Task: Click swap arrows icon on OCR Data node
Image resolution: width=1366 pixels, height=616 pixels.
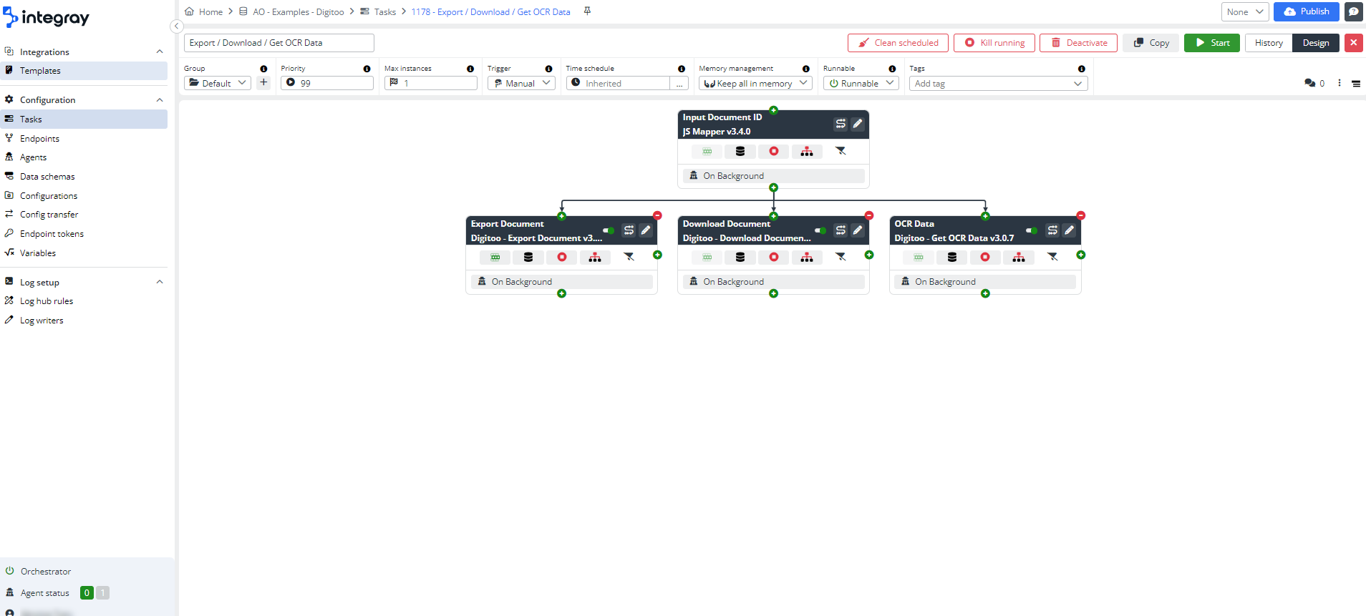Action: point(1052,230)
